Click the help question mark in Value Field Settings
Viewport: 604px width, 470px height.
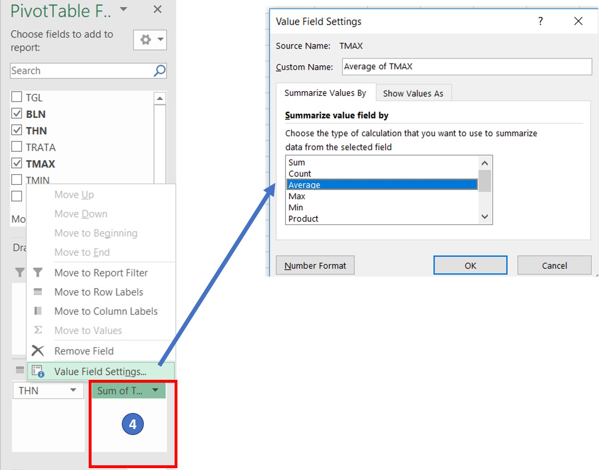point(540,21)
